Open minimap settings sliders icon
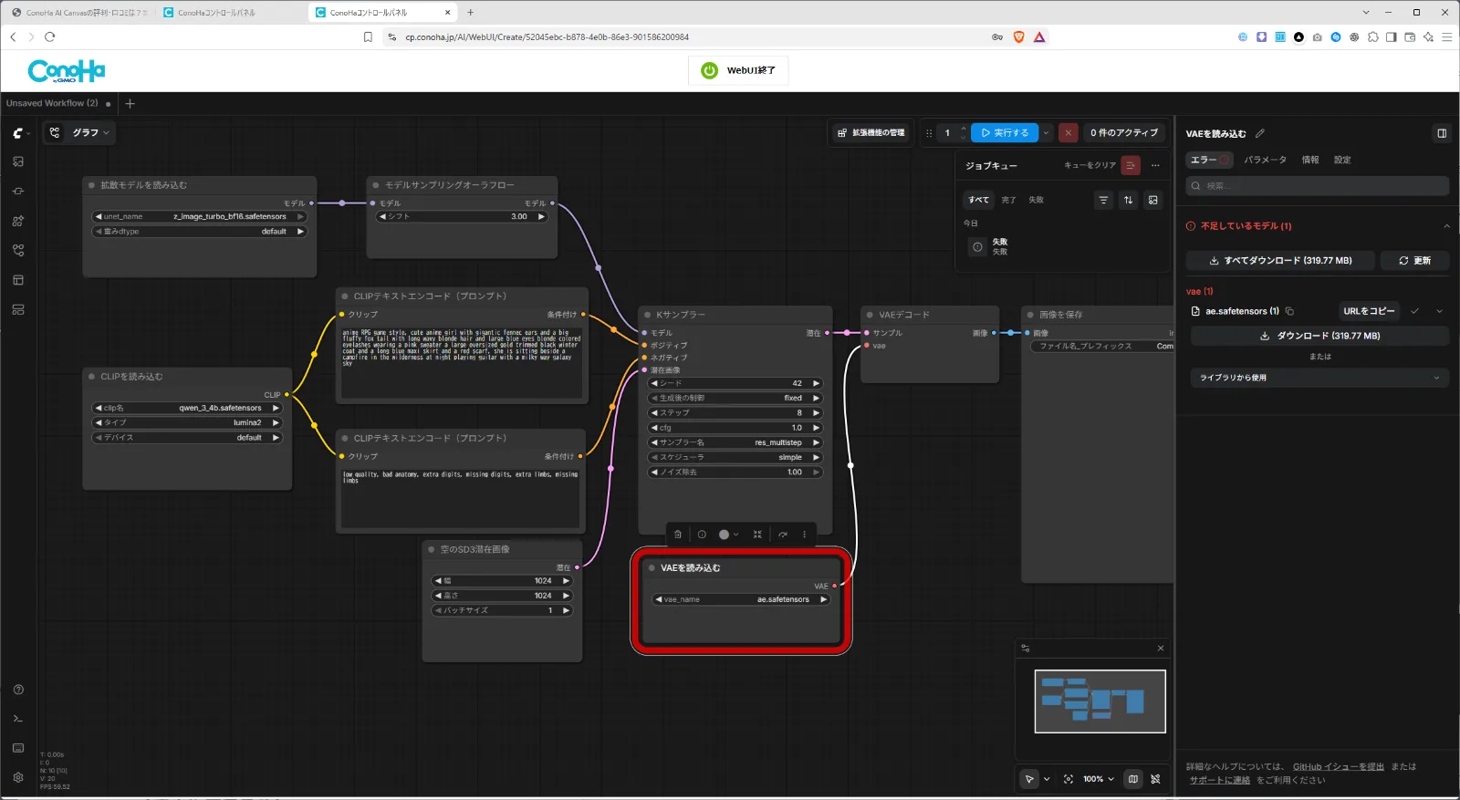This screenshot has width=1460, height=800. [x=1026, y=649]
